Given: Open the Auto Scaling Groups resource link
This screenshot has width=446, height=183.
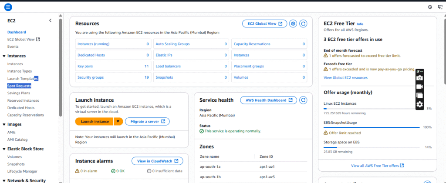Looking at the screenshot, I should click(x=172, y=44).
